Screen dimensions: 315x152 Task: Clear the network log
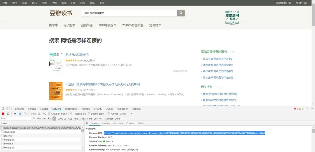point(8,114)
